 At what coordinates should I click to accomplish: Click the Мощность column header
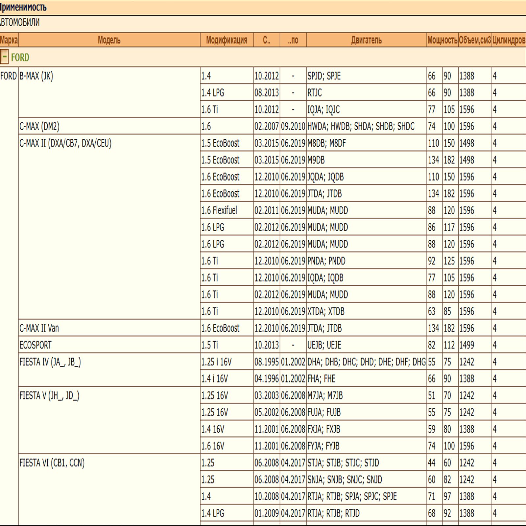click(442, 40)
